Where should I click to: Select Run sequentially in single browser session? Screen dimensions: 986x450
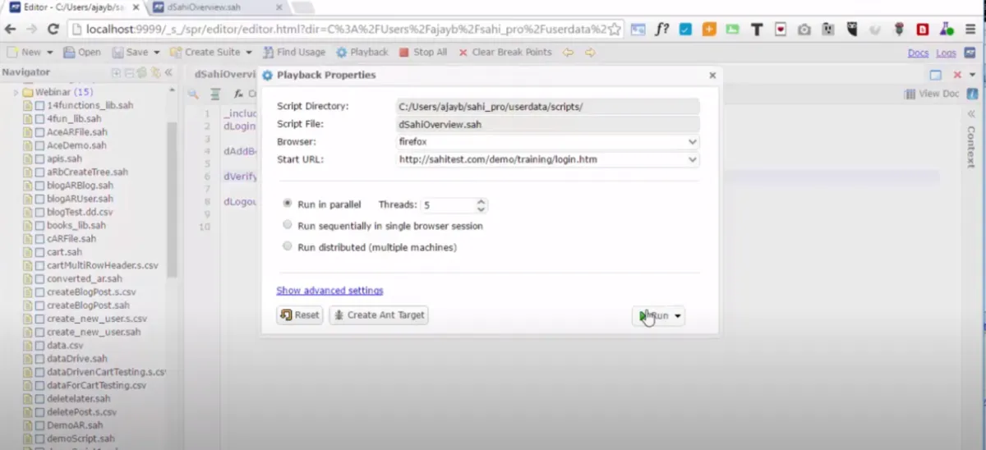coord(288,225)
